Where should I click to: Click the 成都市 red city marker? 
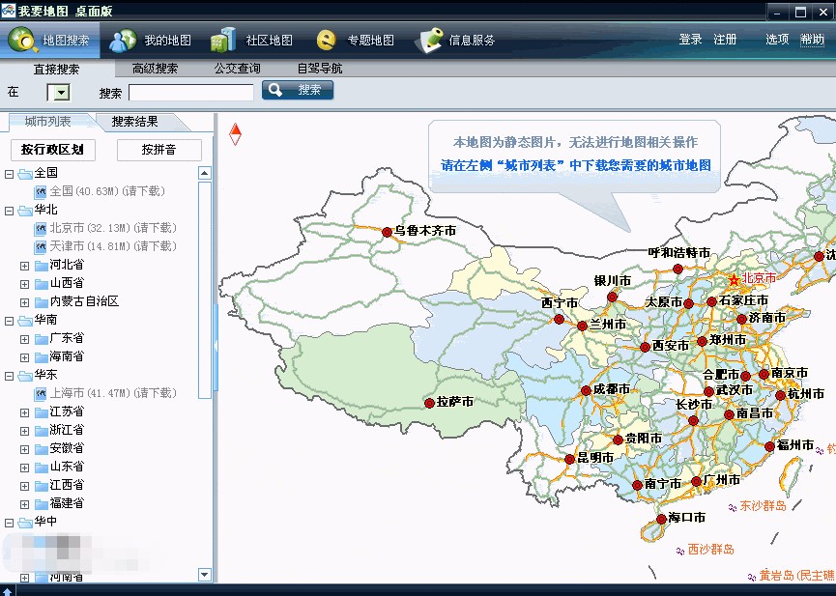tap(586, 390)
